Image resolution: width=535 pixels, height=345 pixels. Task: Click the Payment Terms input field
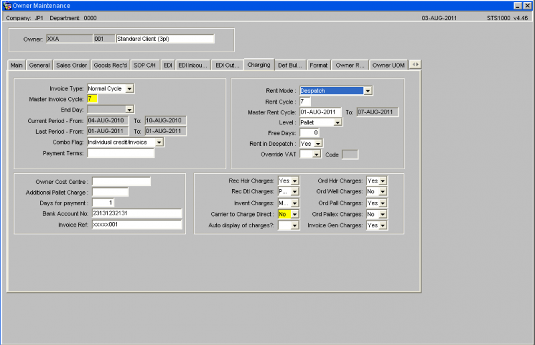pyautogui.click(x=121, y=153)
